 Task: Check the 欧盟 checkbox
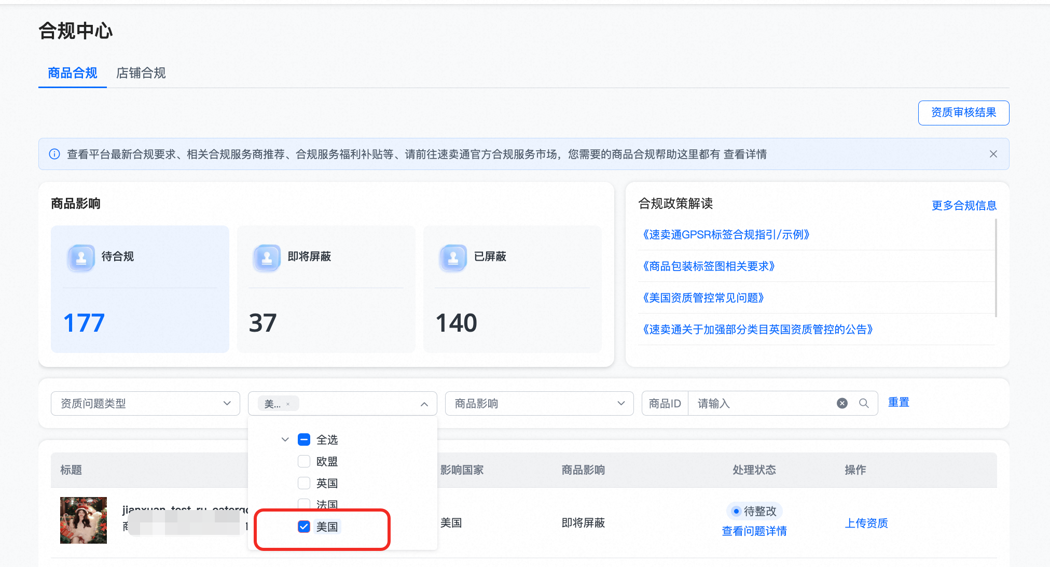point(304,461)
